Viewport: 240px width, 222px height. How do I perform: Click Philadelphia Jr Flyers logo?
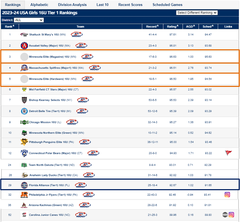pyautogui.click(x=24, y=195)
